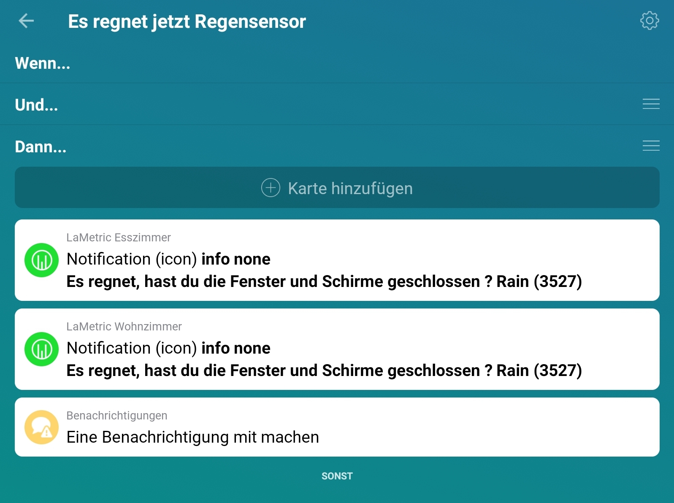The image size is (674, 503).
Task: Open the LaMetric Esszimmer notification card
Action: (x=337, y=260)
